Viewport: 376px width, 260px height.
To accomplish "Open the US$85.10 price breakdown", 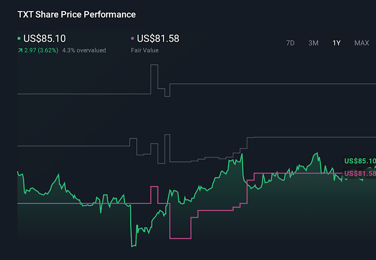I will tap(45, 38).
